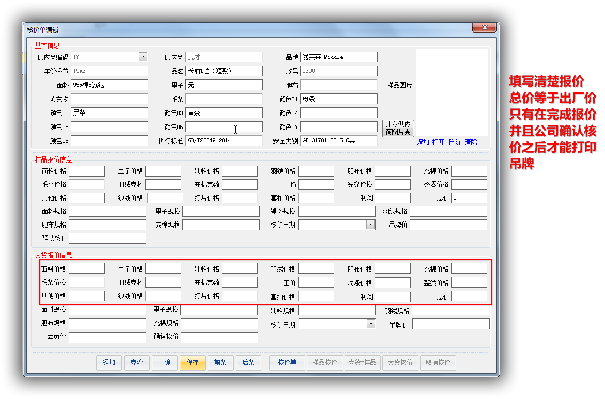Image resolution: width=605 pixels, height=399 pixels.
Task: Go to next record with 后条
Action: coord(248,363)
